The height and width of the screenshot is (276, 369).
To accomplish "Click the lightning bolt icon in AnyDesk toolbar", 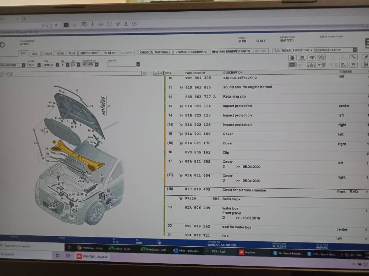I will 92,24.
